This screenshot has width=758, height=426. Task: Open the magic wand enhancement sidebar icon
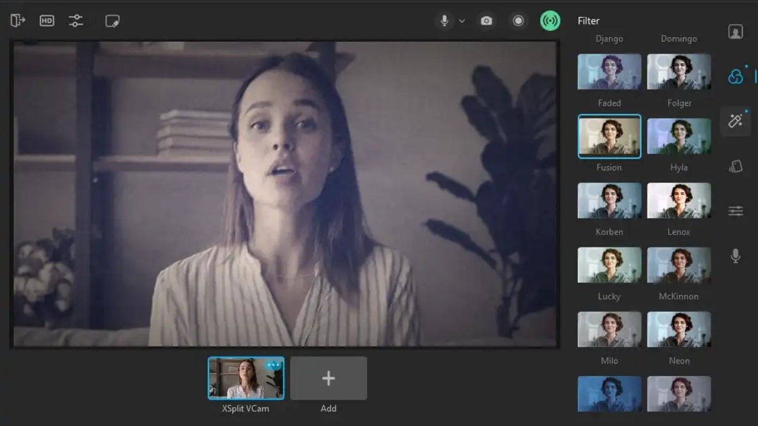735,121
